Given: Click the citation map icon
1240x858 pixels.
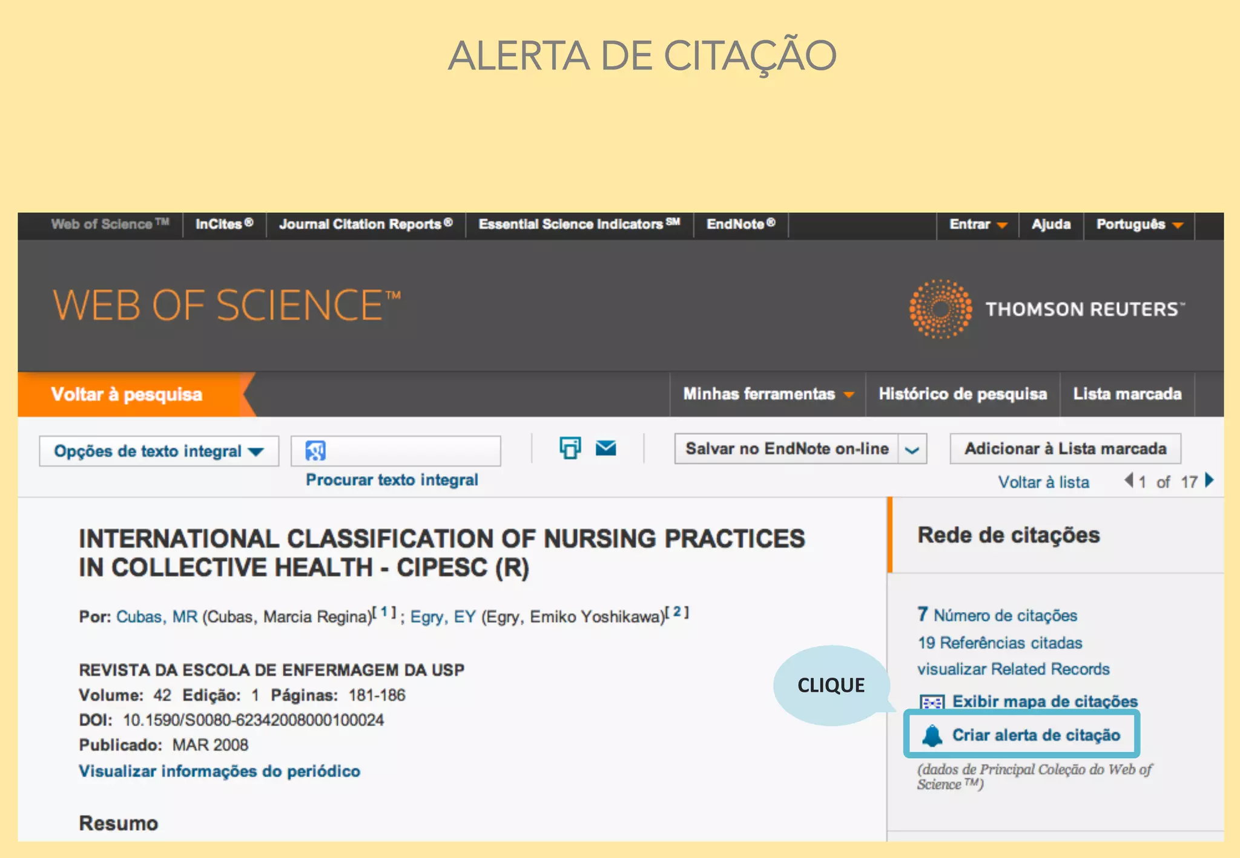Looking at the screenshot, I should coord(932,702).
